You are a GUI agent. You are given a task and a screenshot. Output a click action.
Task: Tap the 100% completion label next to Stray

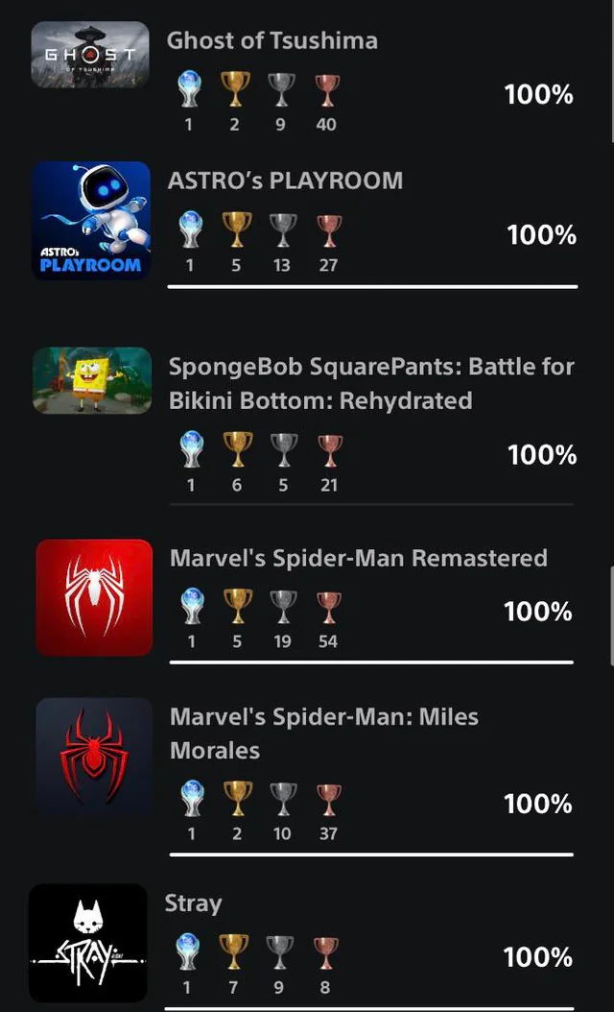click(x=538, y=956)
